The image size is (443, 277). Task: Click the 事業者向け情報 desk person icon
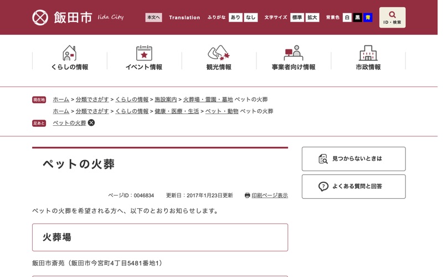293,53
